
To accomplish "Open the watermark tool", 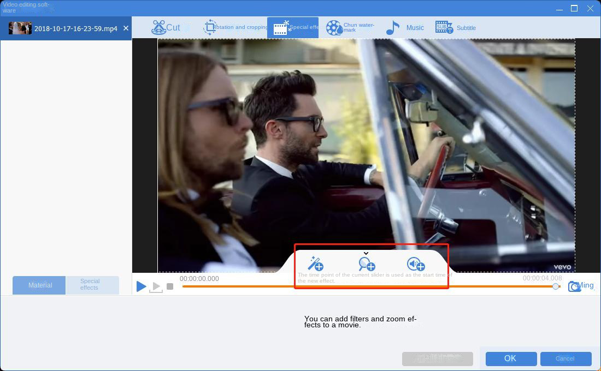I will pos(350,28).
